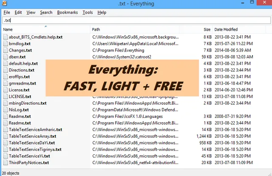Sort results by Name column header
272x176 pixels.
[46, 29]
